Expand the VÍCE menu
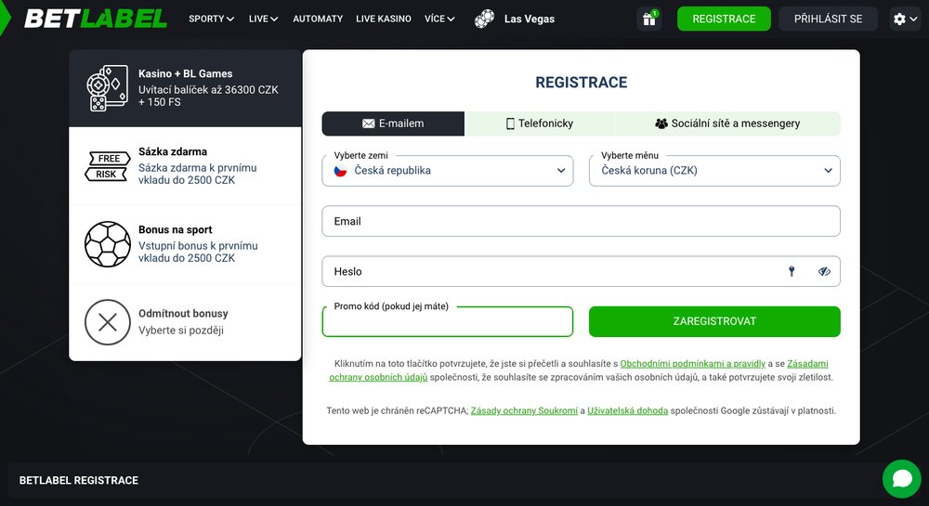This screenshot has width=929, height=506. pos(439,19)
